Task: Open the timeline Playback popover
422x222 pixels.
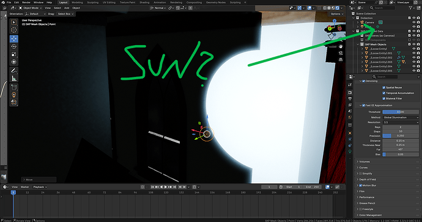Action: 40,187
